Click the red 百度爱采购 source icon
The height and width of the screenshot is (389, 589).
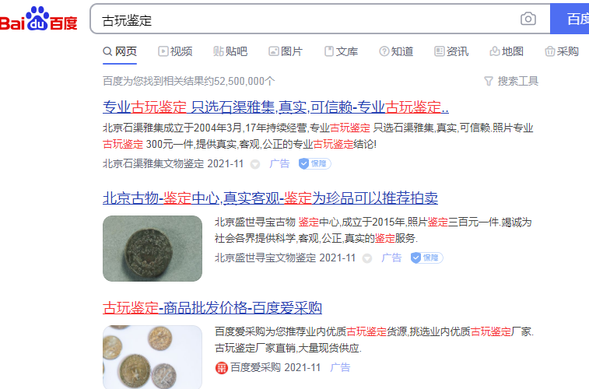pos(222,367)
